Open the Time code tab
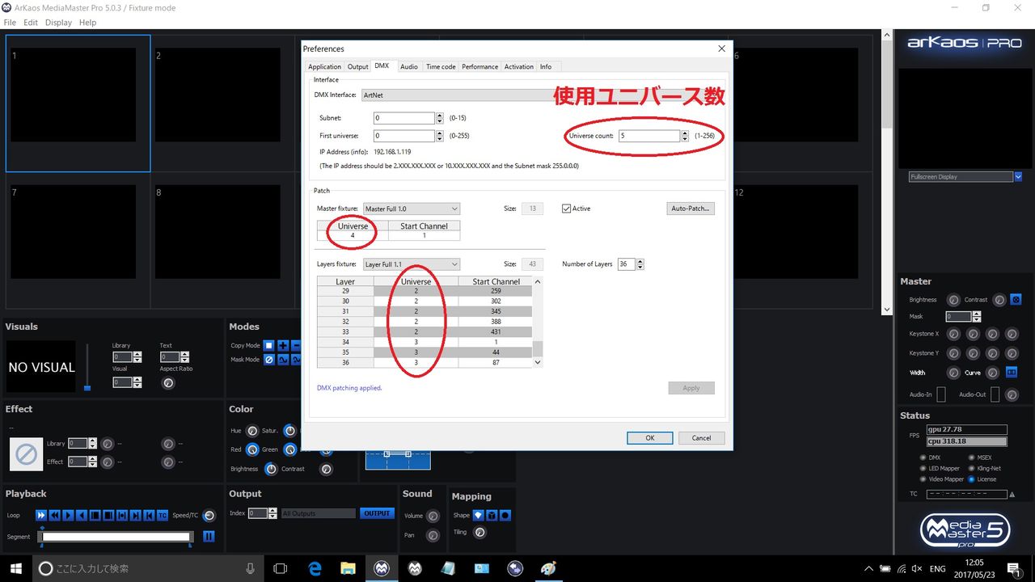This screenshot has width=1035, height=582. 441,66
